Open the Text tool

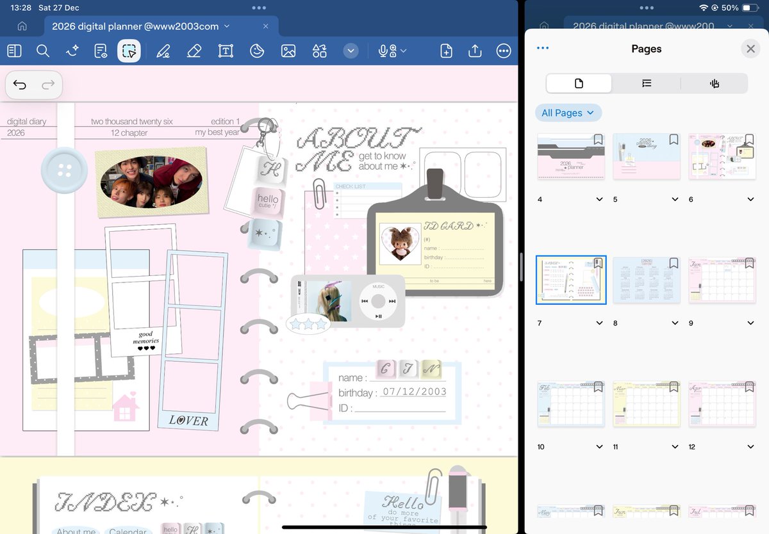[226, 51]
